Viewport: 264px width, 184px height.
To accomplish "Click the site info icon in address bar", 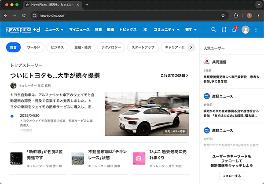I will 35,16.
